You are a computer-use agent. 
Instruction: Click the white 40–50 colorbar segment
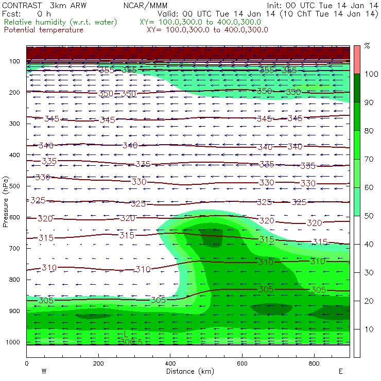click(357, 230)
